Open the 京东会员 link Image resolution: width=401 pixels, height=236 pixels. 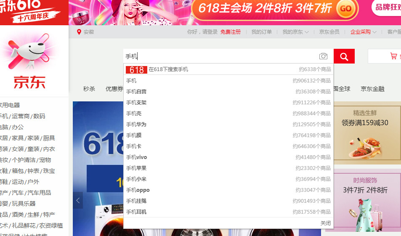click(x=329, y=32)
